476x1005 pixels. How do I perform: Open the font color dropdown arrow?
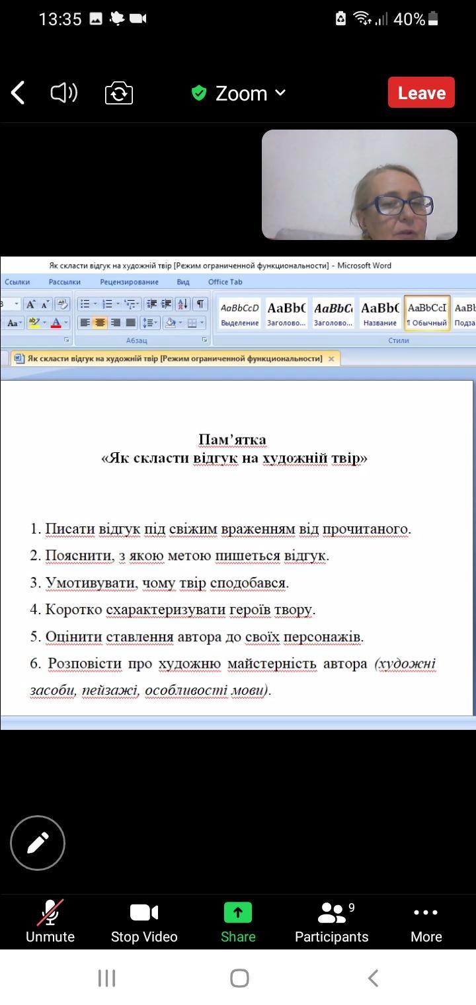tap(67, 323)
